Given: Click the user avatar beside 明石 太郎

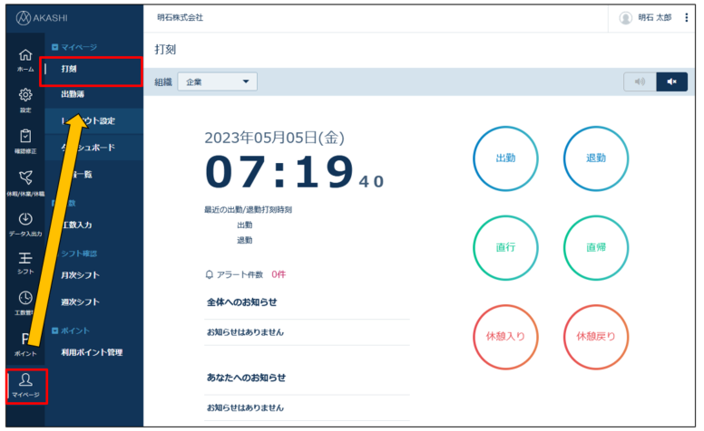Looking at the screenshot, I should tap(625, 17).
